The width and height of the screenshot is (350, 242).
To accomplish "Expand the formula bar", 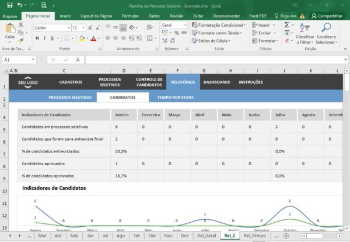I will pyautogui.click(x=345, y=59).
